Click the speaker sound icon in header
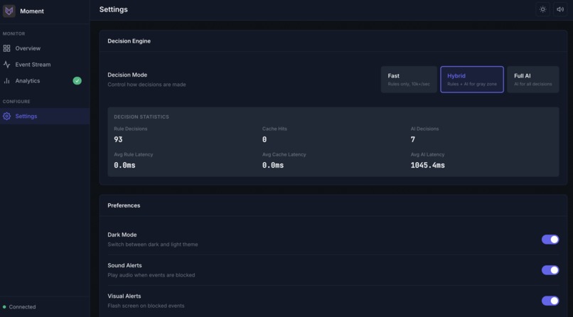Image resolution: width=573 pixels, height=317 pixels. (560, 9)
